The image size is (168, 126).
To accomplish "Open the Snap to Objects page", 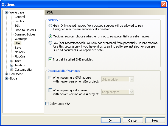I will [x=25, y=30].
